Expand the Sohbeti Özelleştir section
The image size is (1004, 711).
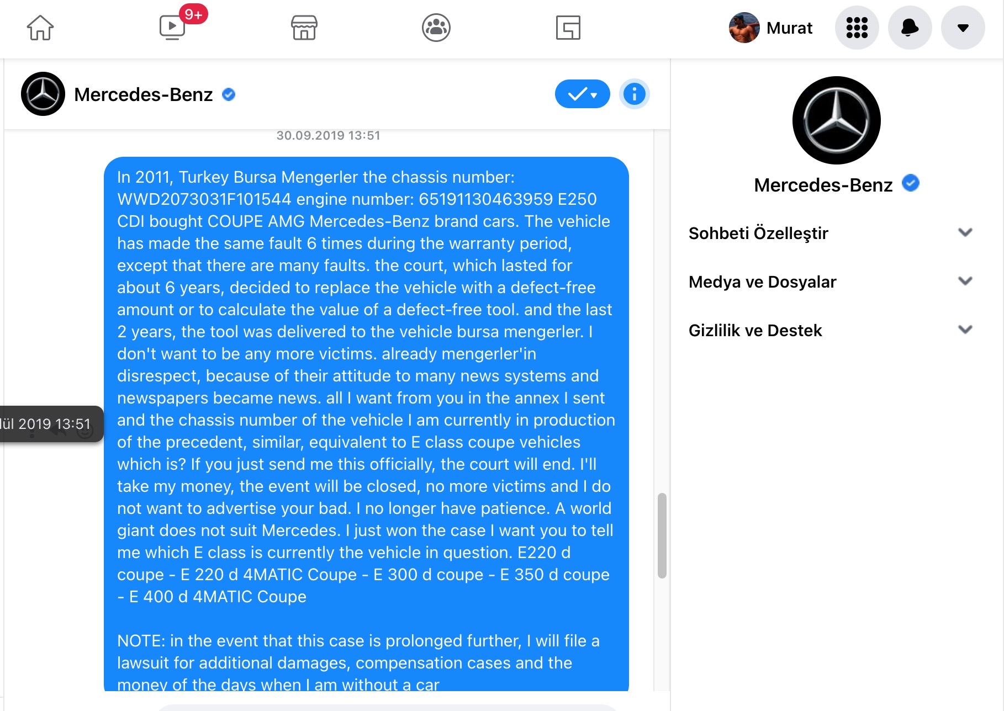830,233
